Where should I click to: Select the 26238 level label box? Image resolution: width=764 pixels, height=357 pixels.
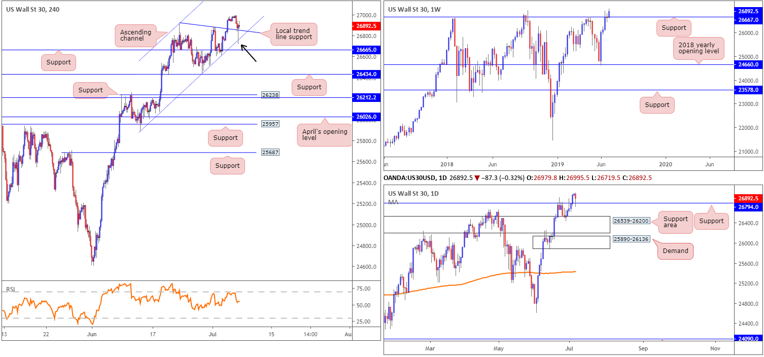(269, 95)
